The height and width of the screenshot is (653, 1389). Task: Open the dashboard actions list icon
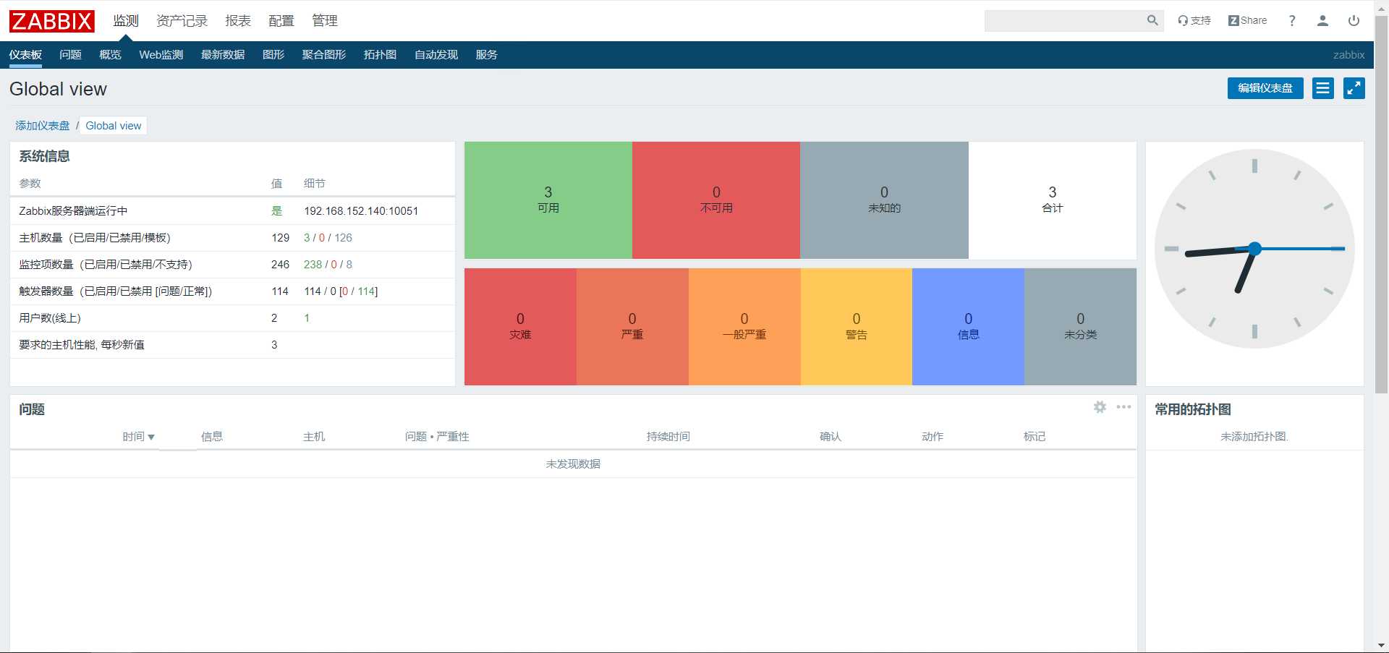coord(1323,88)
